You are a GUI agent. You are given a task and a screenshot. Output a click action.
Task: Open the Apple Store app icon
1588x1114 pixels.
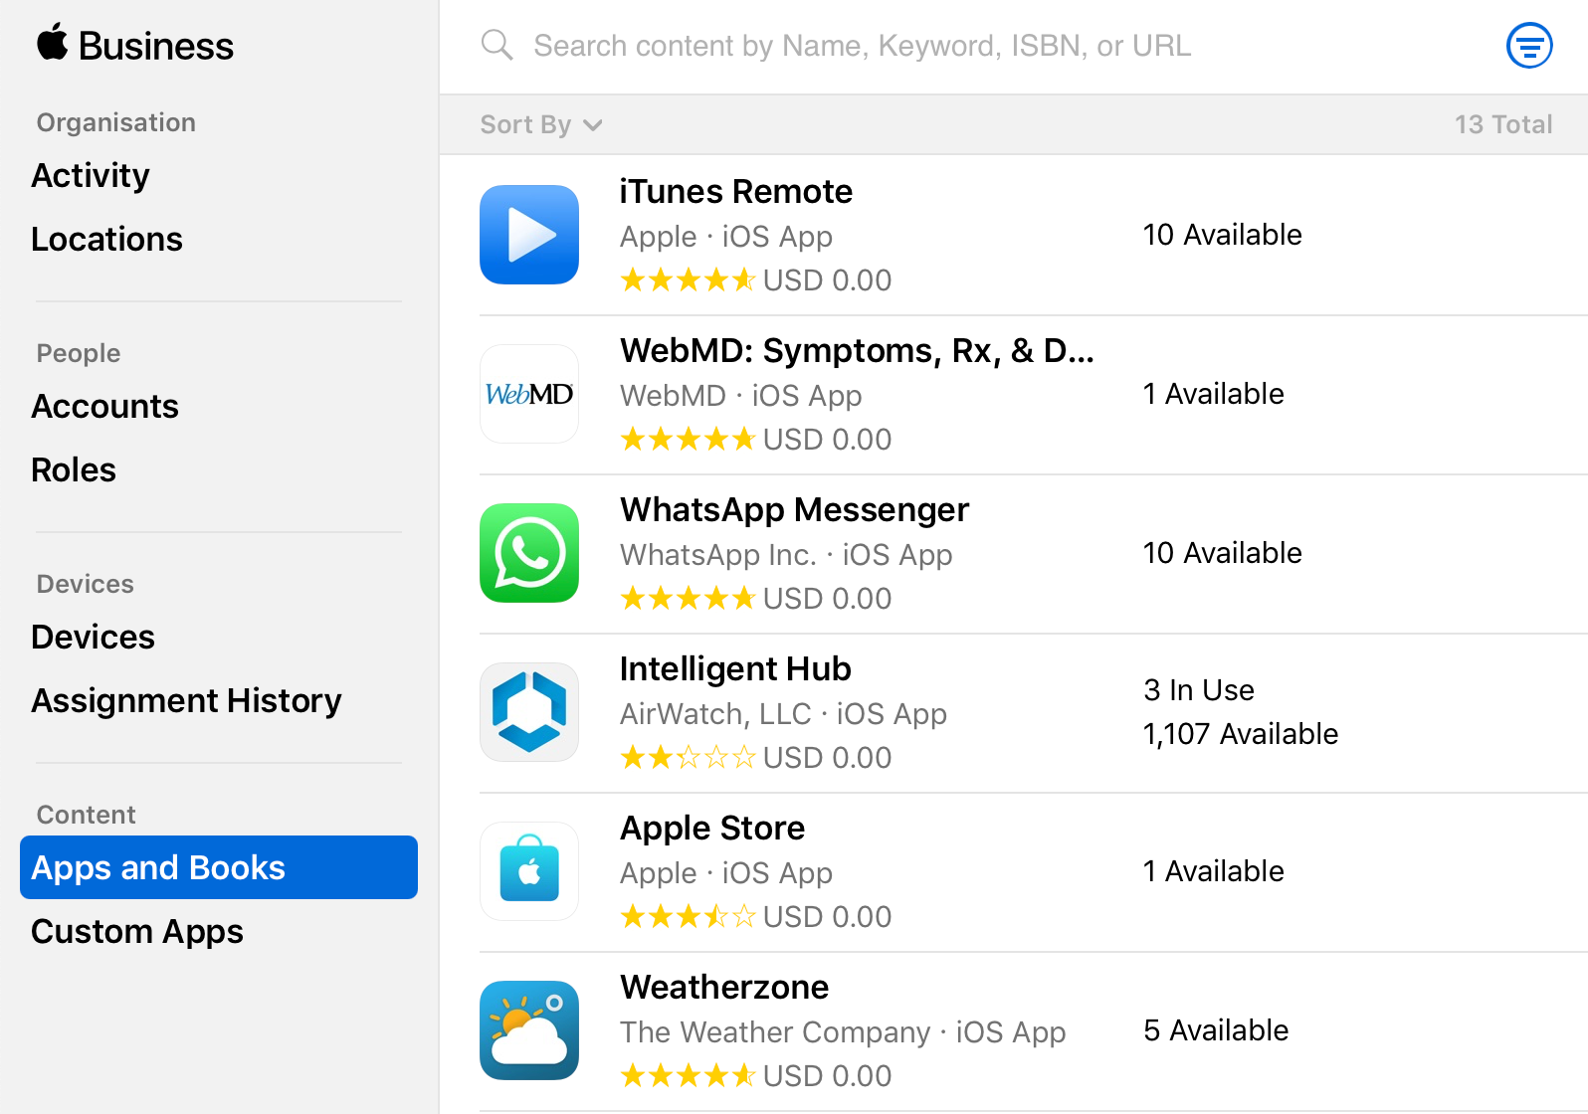point(529,871)
